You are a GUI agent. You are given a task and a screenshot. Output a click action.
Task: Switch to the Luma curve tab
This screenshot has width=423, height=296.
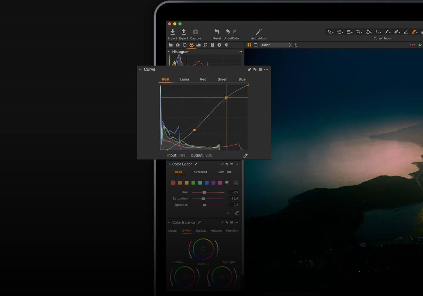pyautogui.click(x=184, y=79)
